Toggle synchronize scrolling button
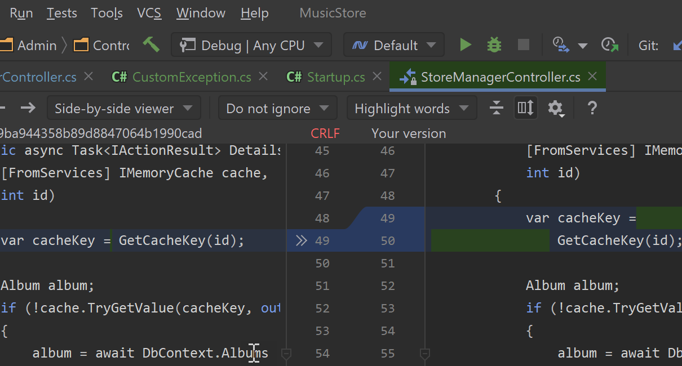This screenshot has width=682, height=366. tap(525, 108)
